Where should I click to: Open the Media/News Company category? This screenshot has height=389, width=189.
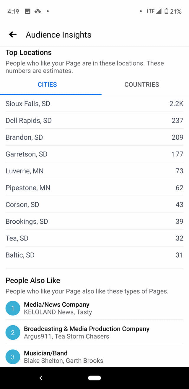[94, 308]
